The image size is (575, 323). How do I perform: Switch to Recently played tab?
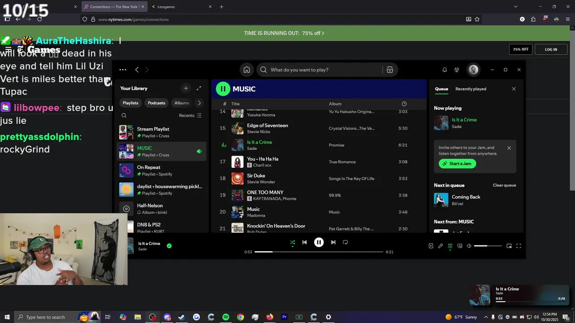pos(471,89)
